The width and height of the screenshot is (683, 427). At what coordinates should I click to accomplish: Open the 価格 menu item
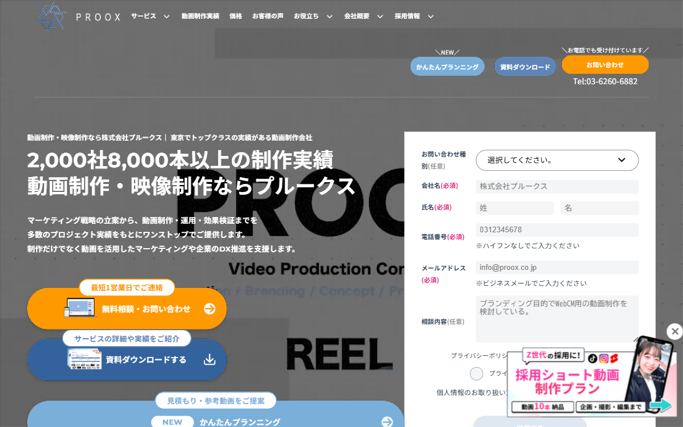click(x=236, y=16)
